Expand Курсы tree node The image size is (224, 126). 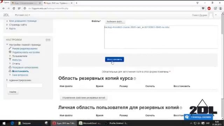click(7, 29)
